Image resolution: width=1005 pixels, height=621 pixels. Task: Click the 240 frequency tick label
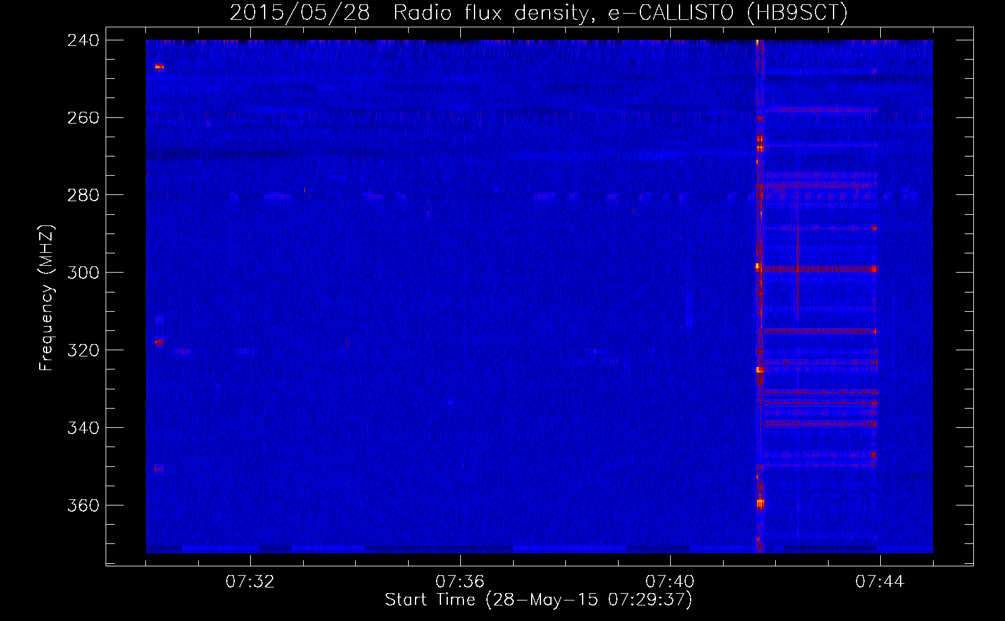click(x=83, y=40)
